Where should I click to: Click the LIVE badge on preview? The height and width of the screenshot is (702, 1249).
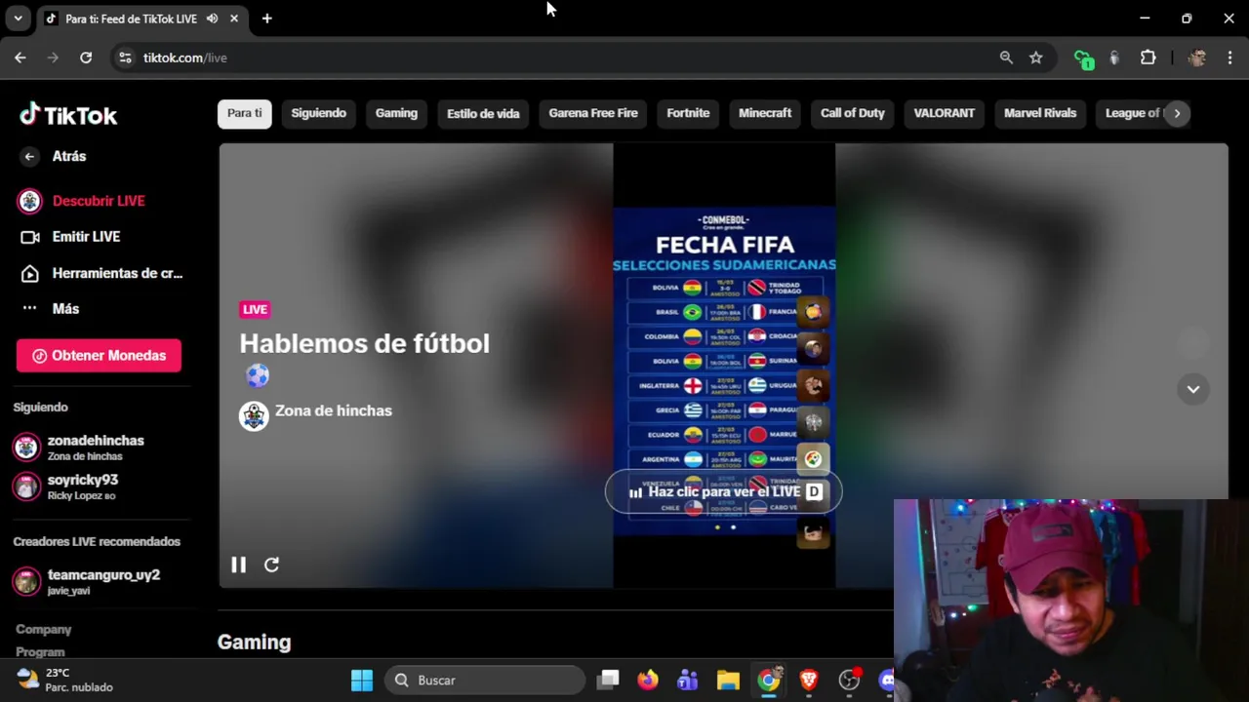255,309
